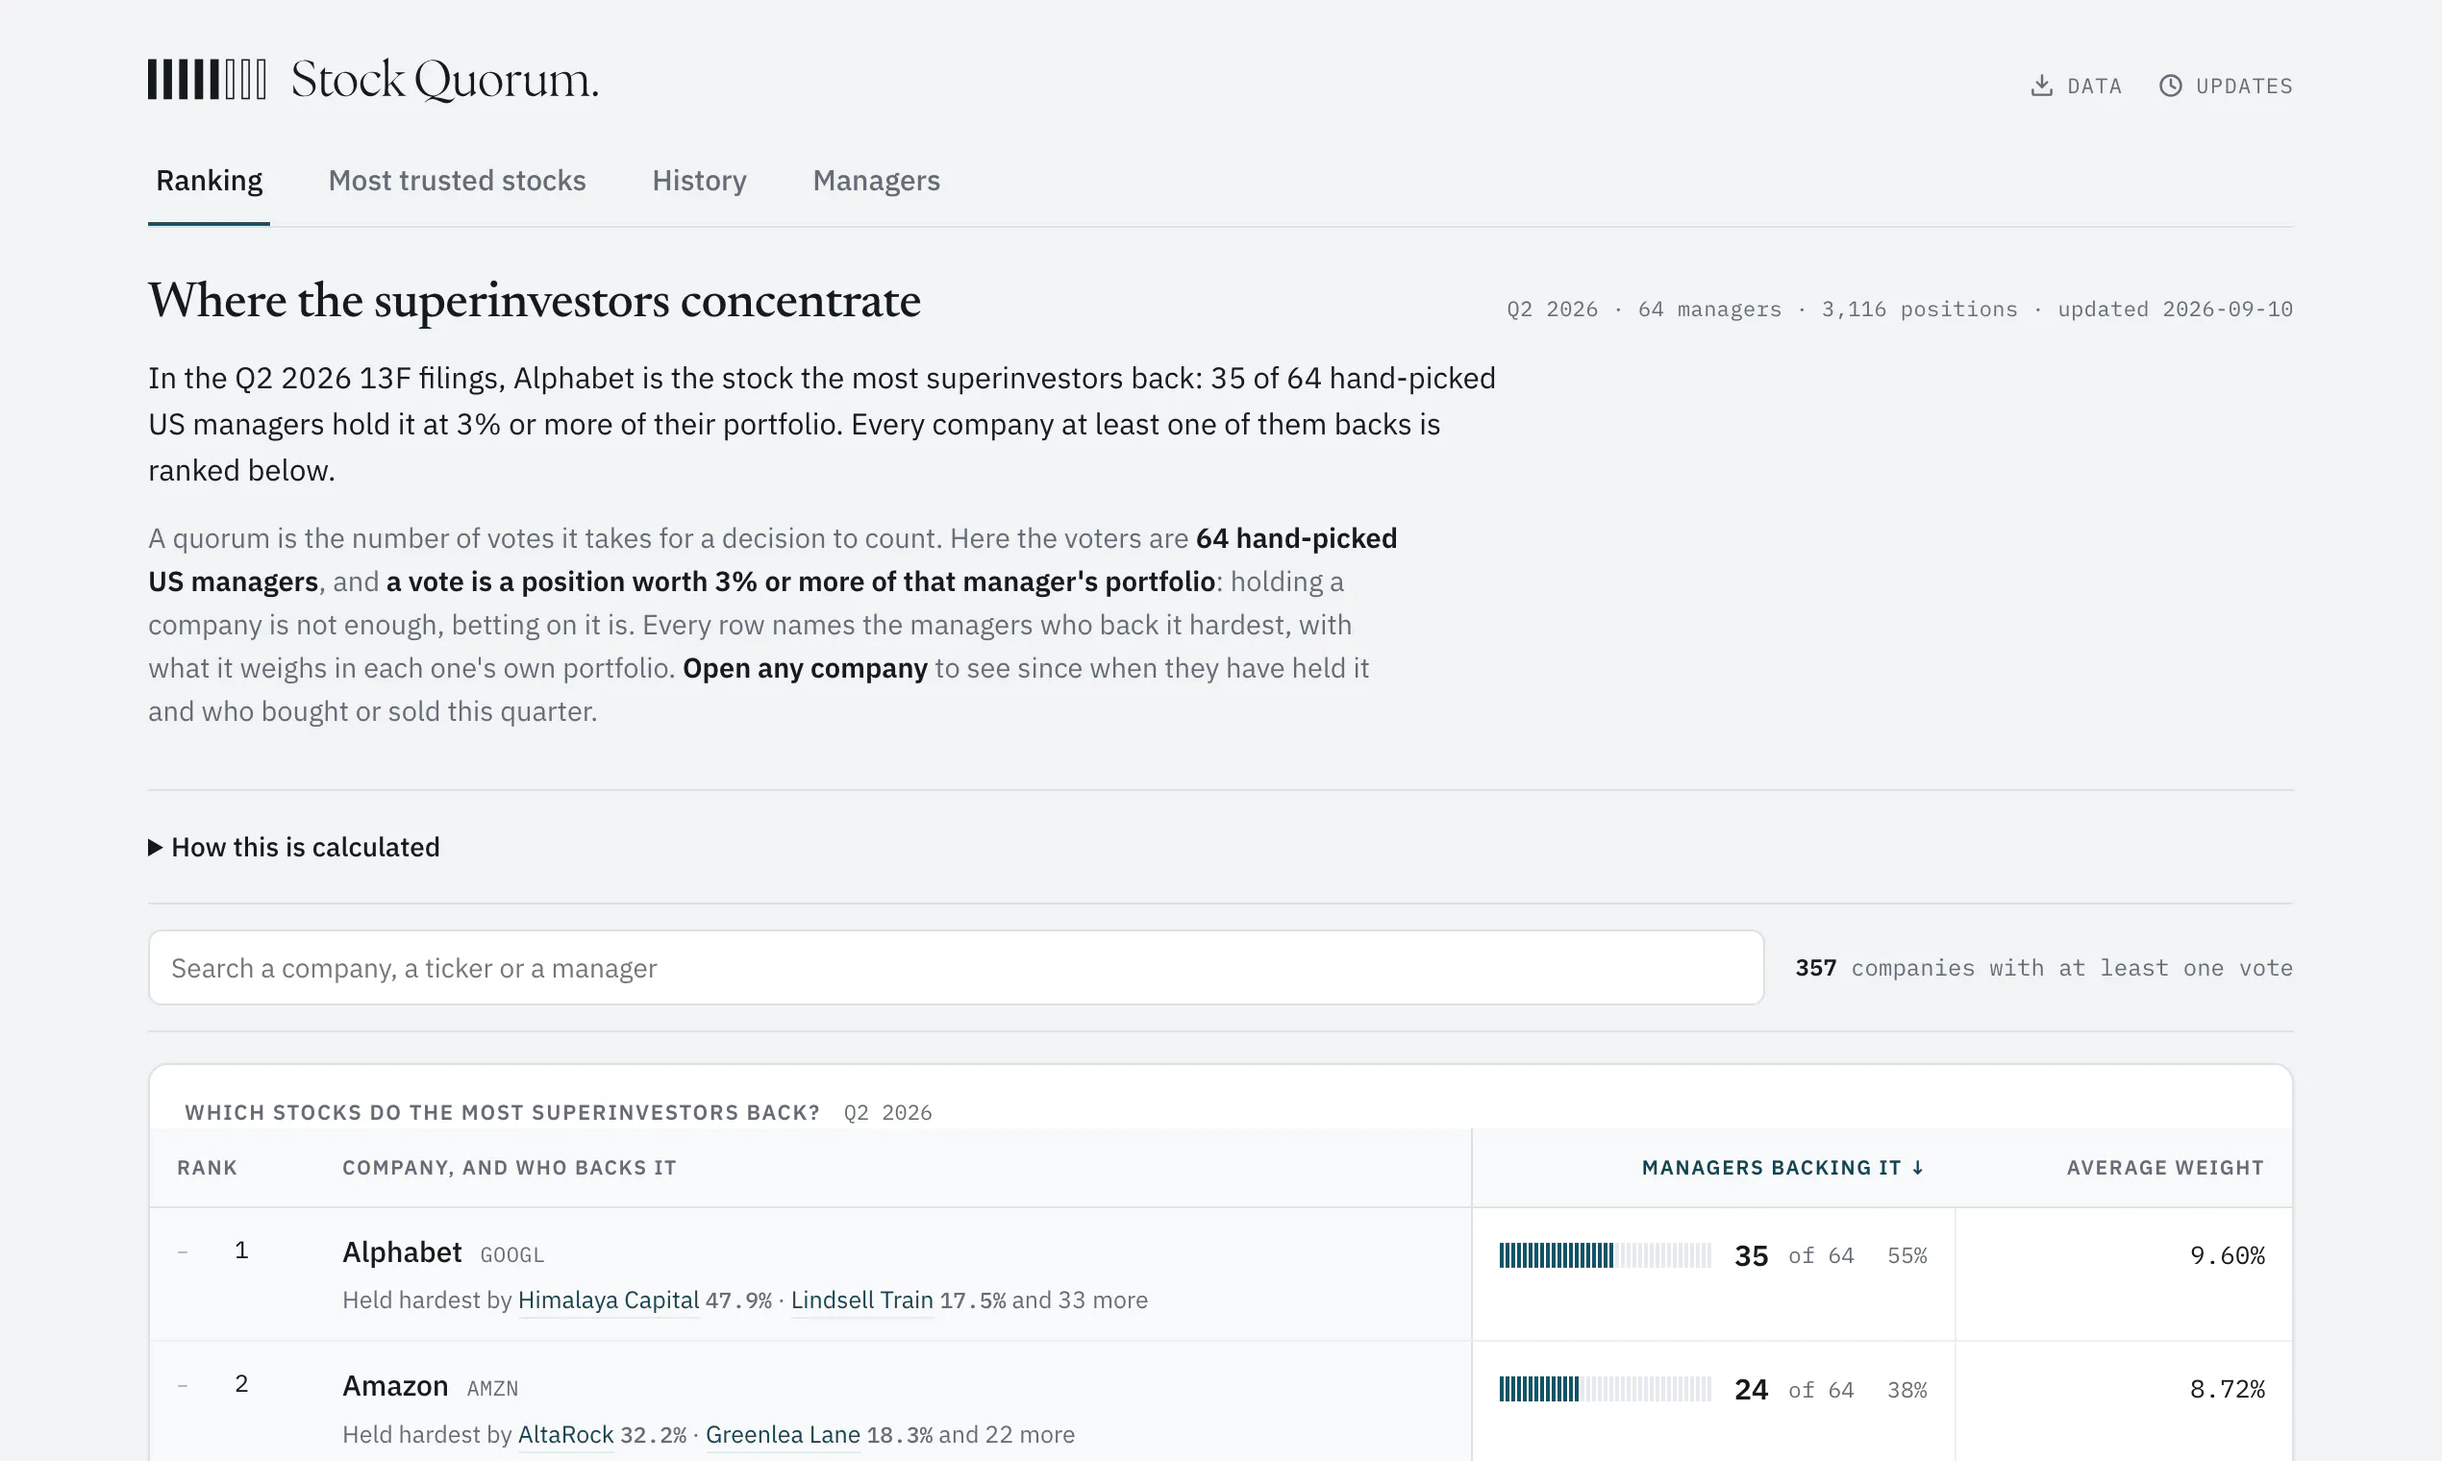Click the Rank column header
2442x1461 pixels.
pos(207,1168)
